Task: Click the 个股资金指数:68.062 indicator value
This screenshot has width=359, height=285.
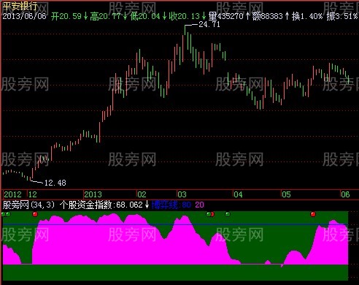Action: (104, 205)
